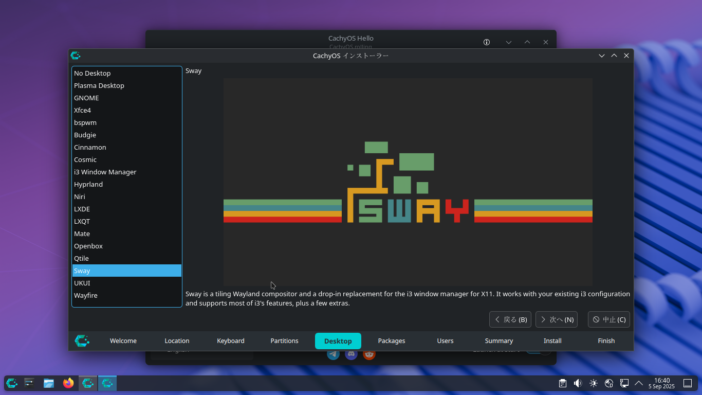Screen dimensions: 702x395
Task: Click the CachyOS logo beside the Welcome step
Action: (x=82, y=340)
